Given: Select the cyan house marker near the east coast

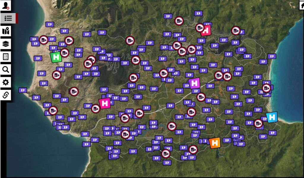Looking at the screenshot, I should point(272,117).
